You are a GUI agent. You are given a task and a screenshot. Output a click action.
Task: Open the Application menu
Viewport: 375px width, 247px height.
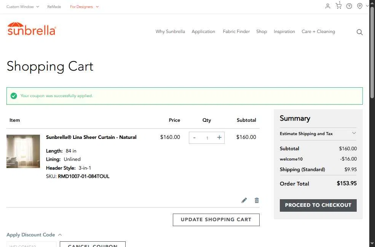203,31
